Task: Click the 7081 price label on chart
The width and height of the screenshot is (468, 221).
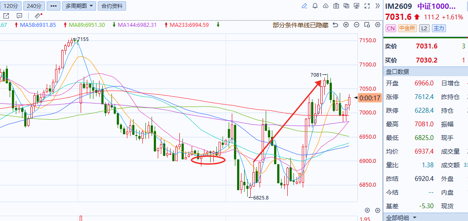Action: coord(316,75)
